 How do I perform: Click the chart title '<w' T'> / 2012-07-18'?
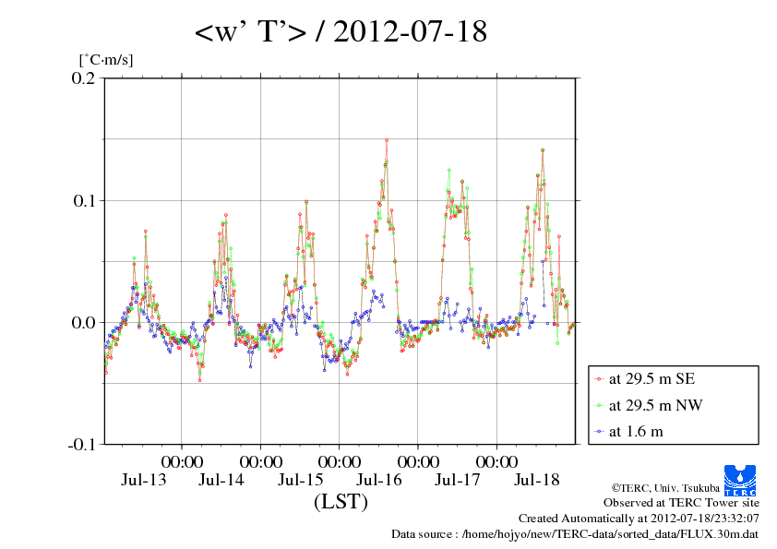[x=341, y=31]
